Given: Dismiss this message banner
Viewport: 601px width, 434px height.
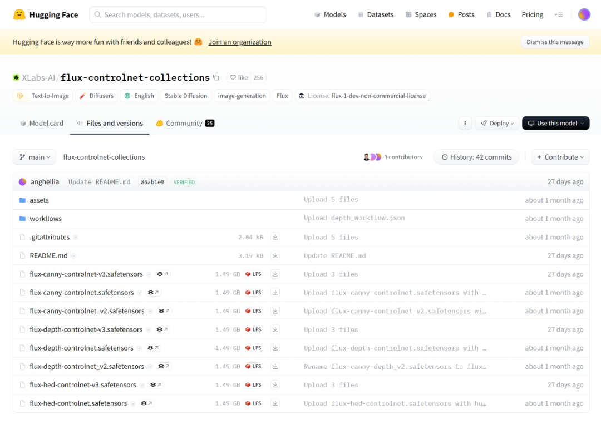Looking at the screenshot, I should pyautogui.click(x=555, y=42).
